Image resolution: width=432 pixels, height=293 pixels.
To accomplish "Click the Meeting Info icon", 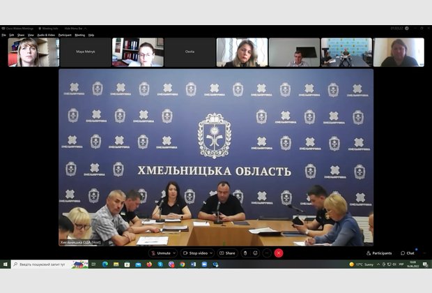I will pyautogui.click(x=44, y=29).
